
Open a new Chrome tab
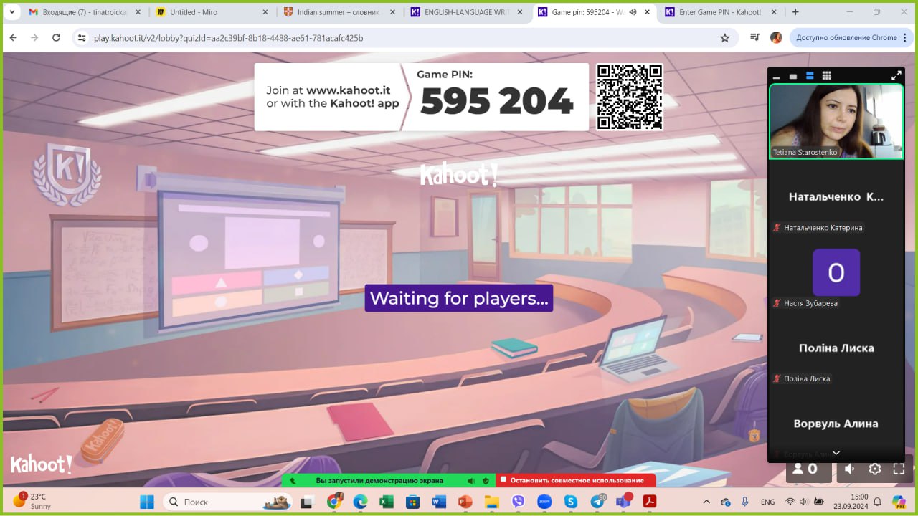click(795, 12)
